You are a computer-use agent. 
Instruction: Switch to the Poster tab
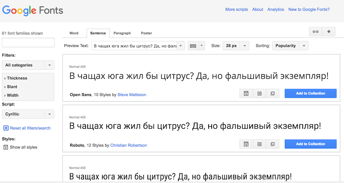point(146,33)
